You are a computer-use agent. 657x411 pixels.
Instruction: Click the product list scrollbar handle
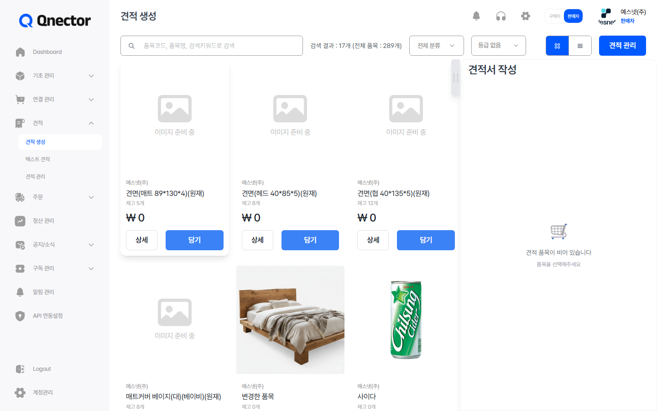point(455,78)
